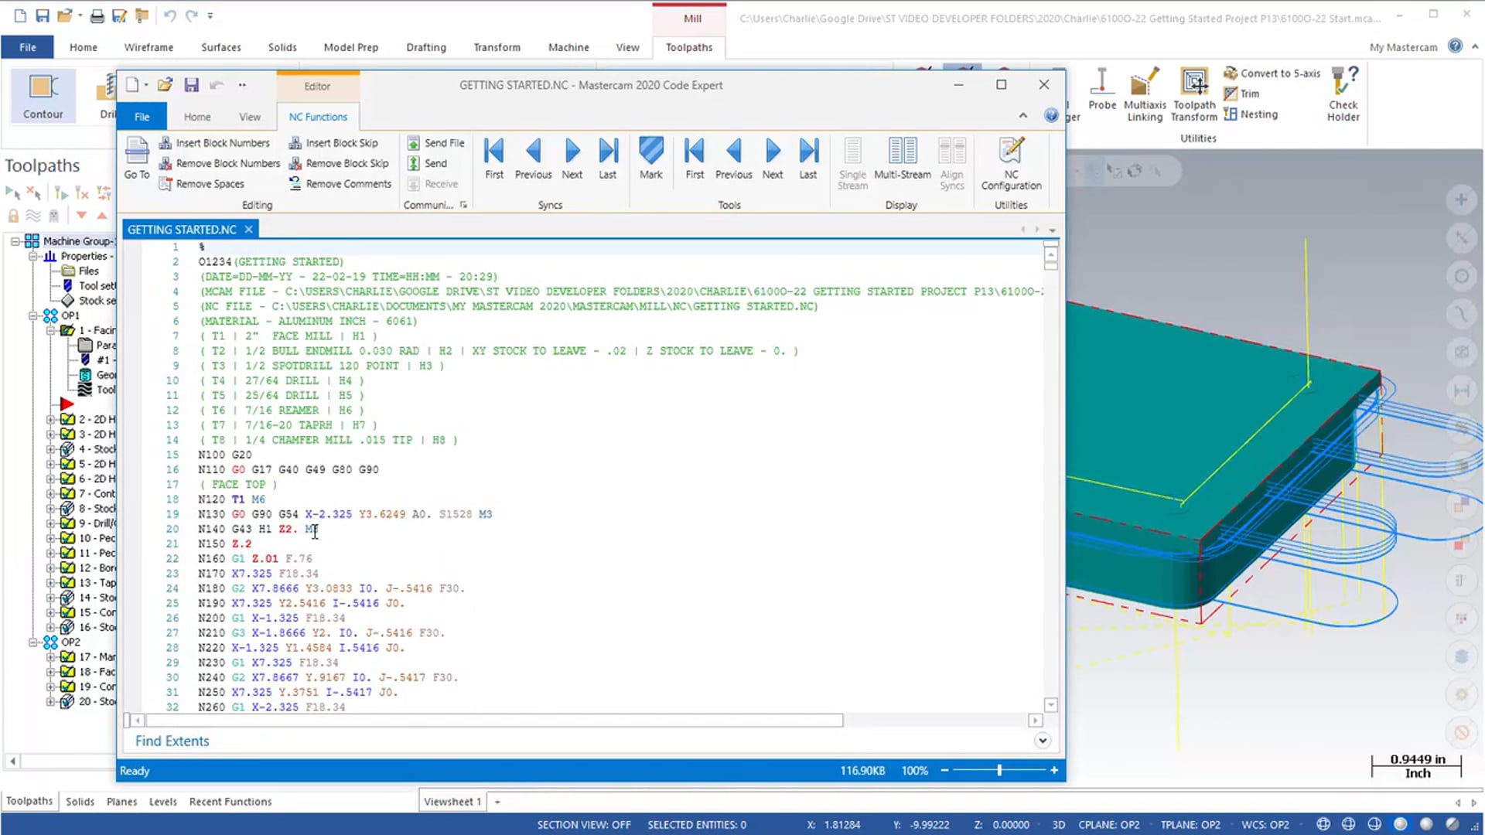Switch to the Levels manager tab

click(162, 802)
